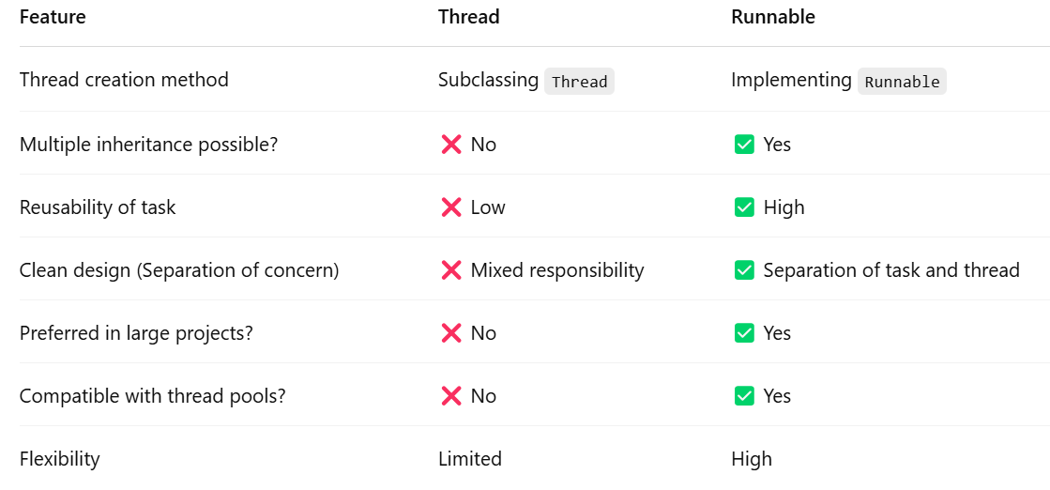Click green check beside Separation of task and thread
This screenshot has width=1050, height=490.
click(744, 270)
